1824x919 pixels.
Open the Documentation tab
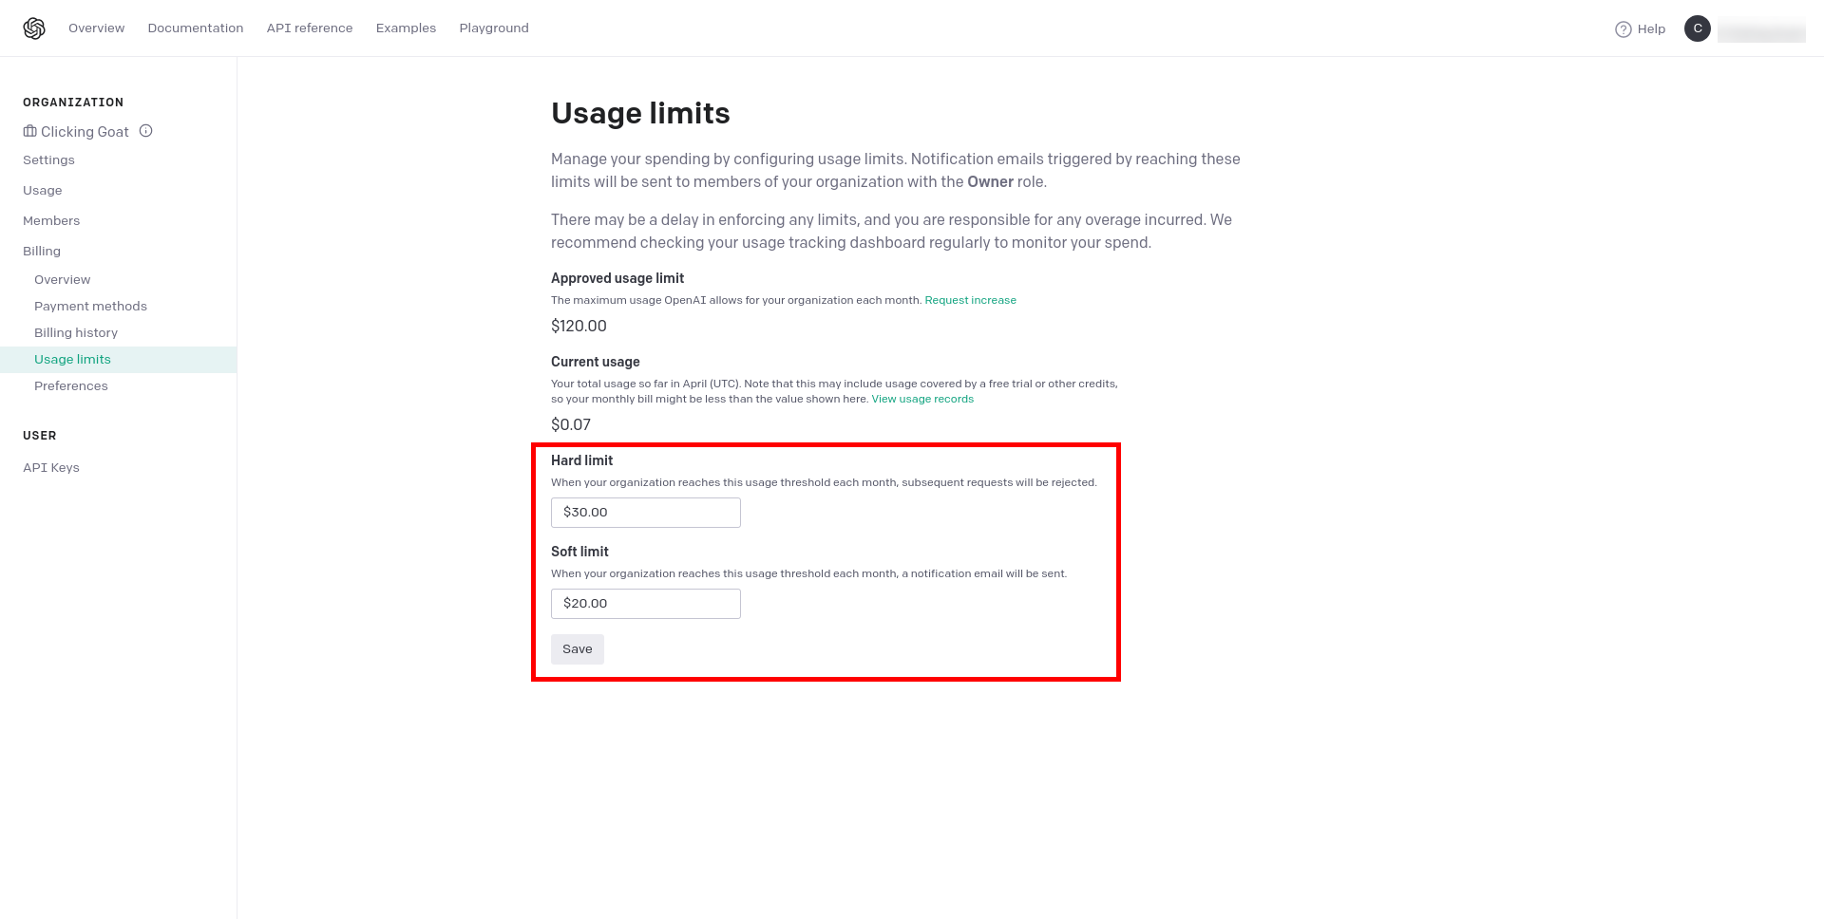[x=196, y=28]
